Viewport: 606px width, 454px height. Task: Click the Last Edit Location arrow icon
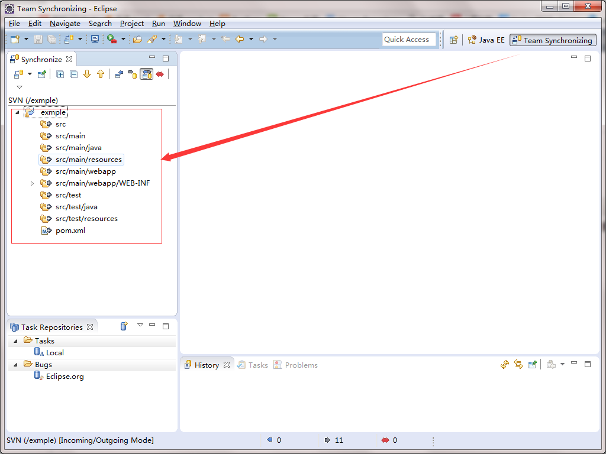[x=225, y=39]
